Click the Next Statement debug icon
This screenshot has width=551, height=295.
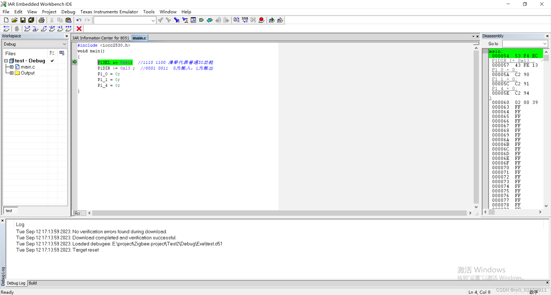pos(52,29)
